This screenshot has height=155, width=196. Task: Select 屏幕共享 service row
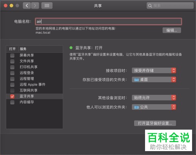(34, 55)
